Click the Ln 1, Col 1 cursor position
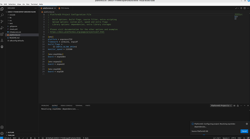The image size is (250, 139). [217, 138]
